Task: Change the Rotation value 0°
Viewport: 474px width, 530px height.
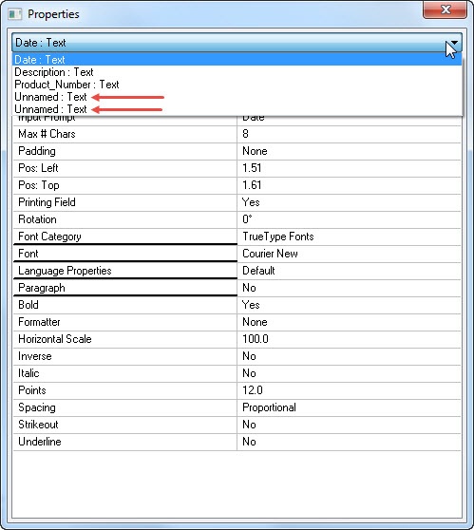Action: click(349, 219)
